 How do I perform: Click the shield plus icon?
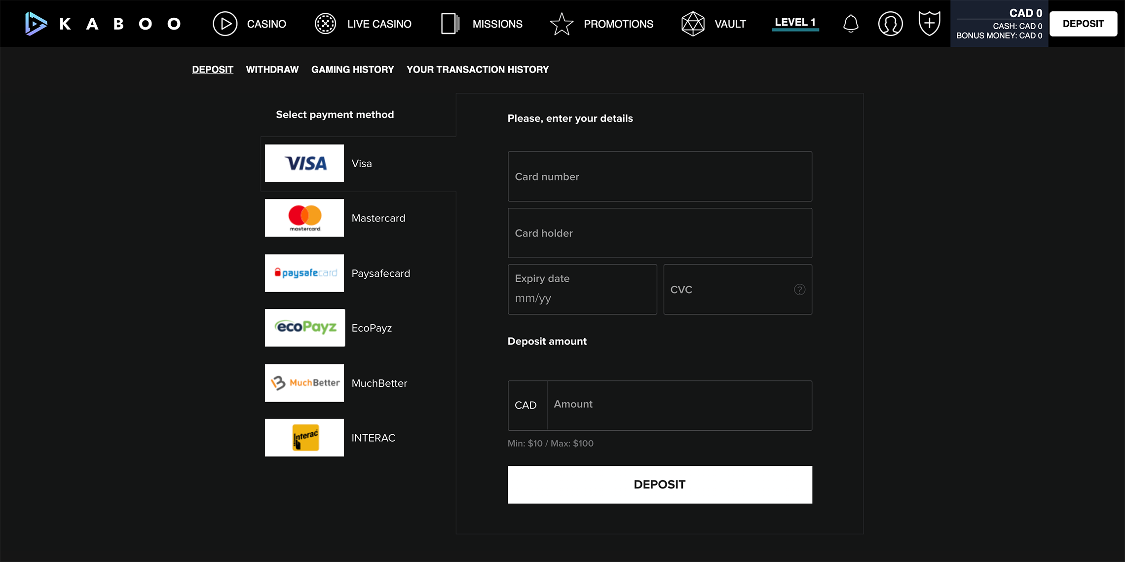pyautogui.click(x=930, y=24)
